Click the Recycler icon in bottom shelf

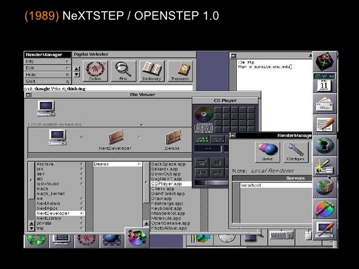36,240
